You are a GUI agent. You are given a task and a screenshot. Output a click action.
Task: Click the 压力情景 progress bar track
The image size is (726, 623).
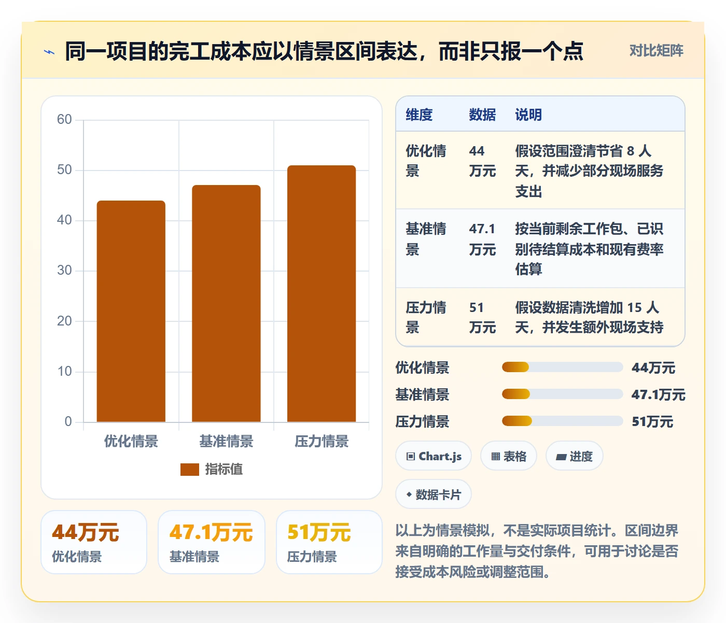(562, 421)
